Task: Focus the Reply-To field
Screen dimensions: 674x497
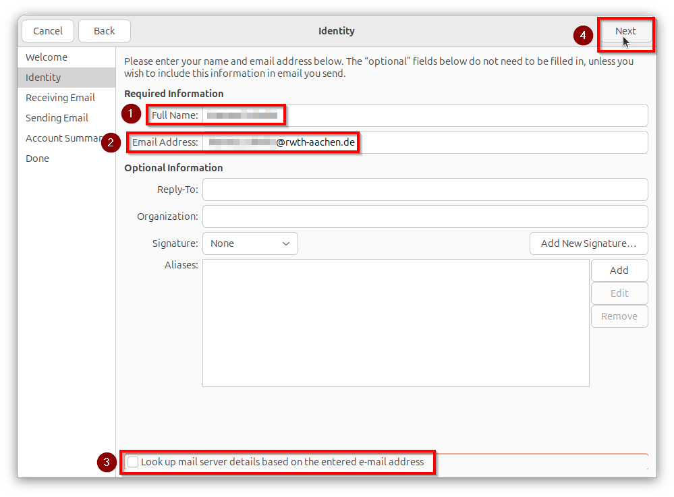Action: tap(424, 189)
